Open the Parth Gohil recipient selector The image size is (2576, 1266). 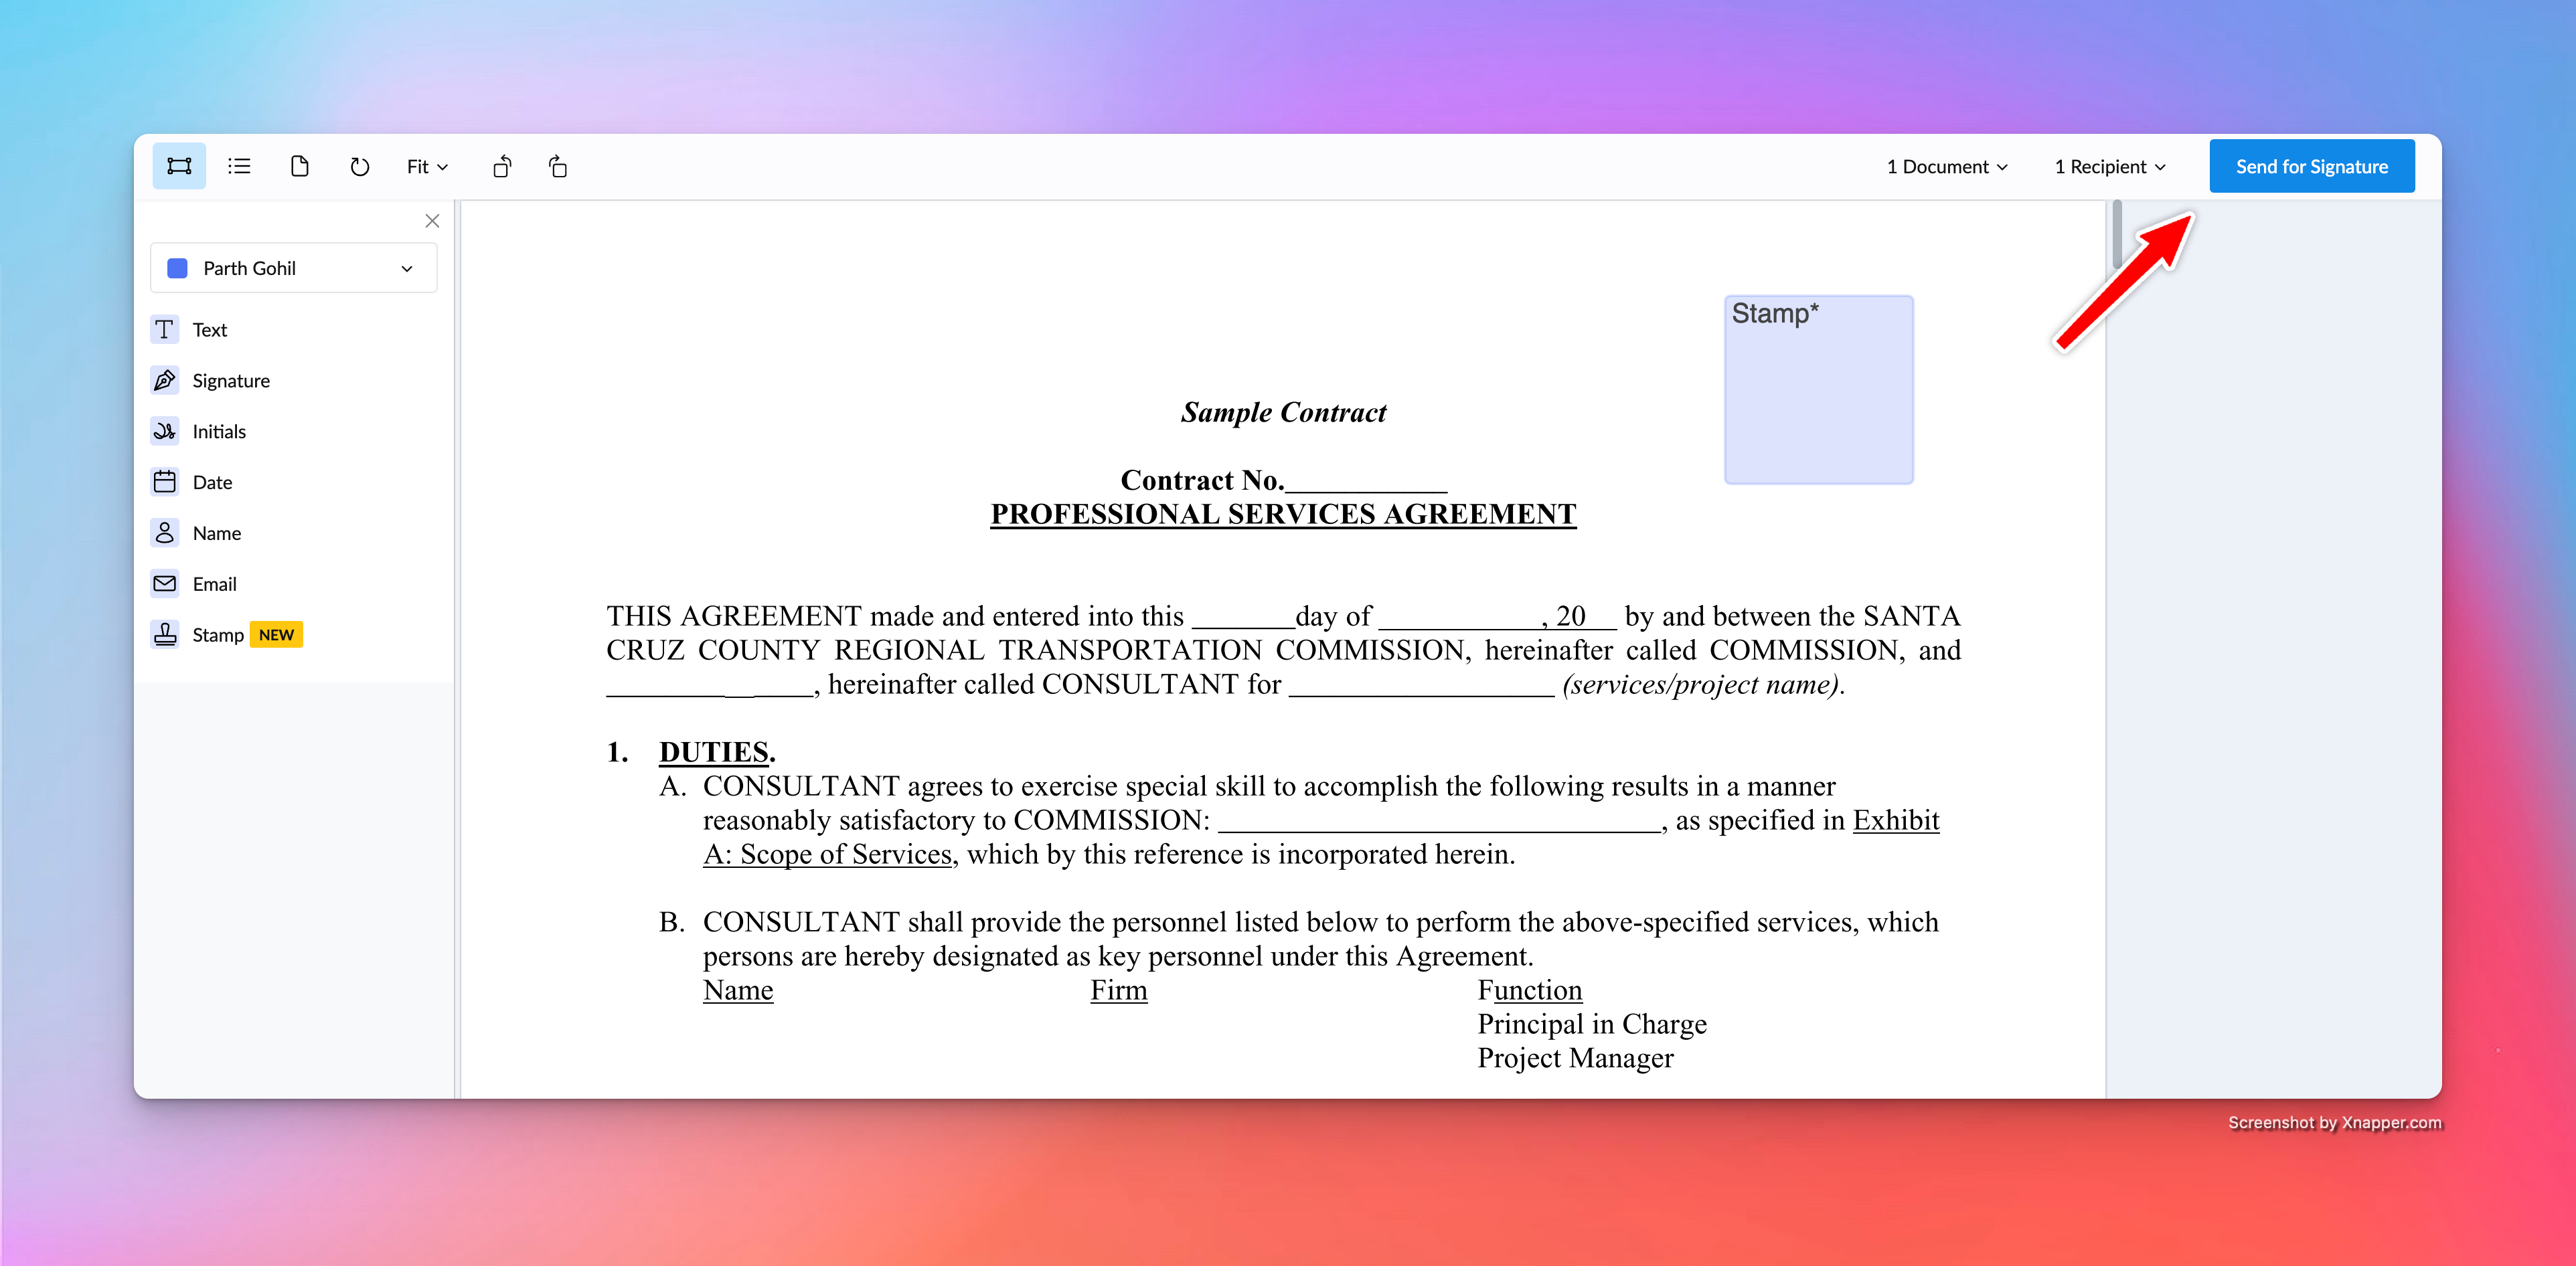coord(293,268)
